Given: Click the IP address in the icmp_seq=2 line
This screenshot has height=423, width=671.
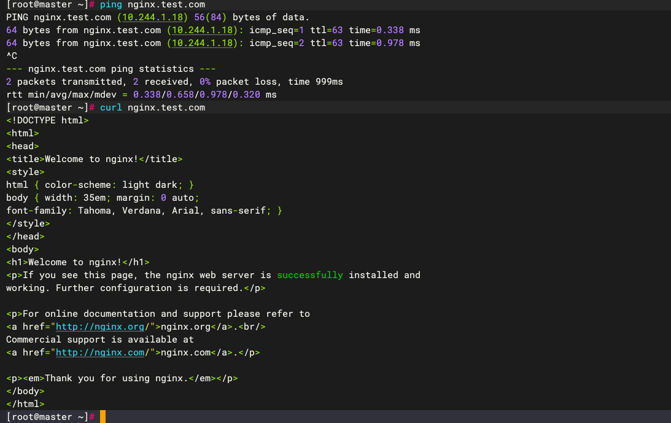Looking at the screenshot, I should (203, 43).
